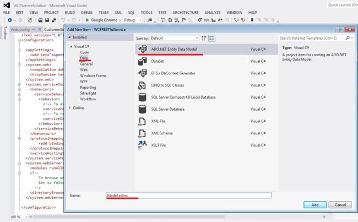The image size is (358, 222).
Task: Click the Open File toolbar icon
Action: point(40,20)
